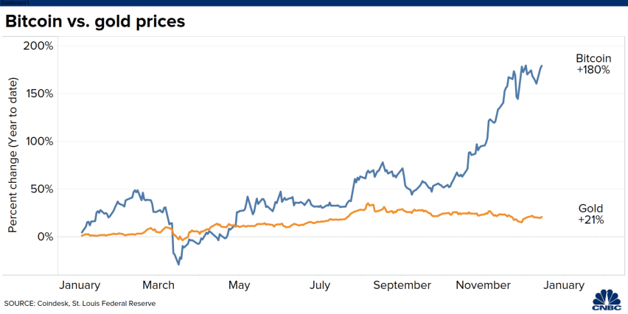This screenshot has width=628, height=314.
Task: Select the July x-axis label
Action: [x=320, y=285]
